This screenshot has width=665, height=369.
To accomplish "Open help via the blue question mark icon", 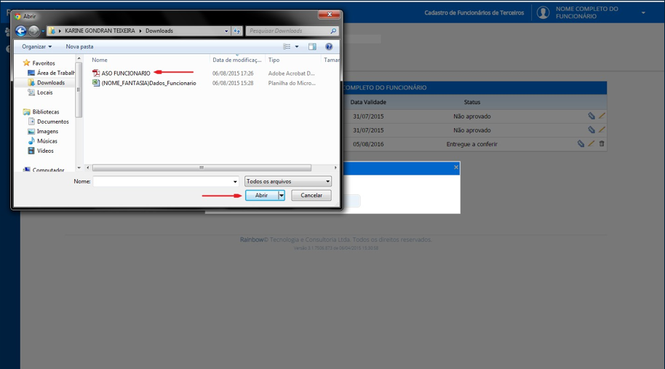I will click(x=329, y=47).
